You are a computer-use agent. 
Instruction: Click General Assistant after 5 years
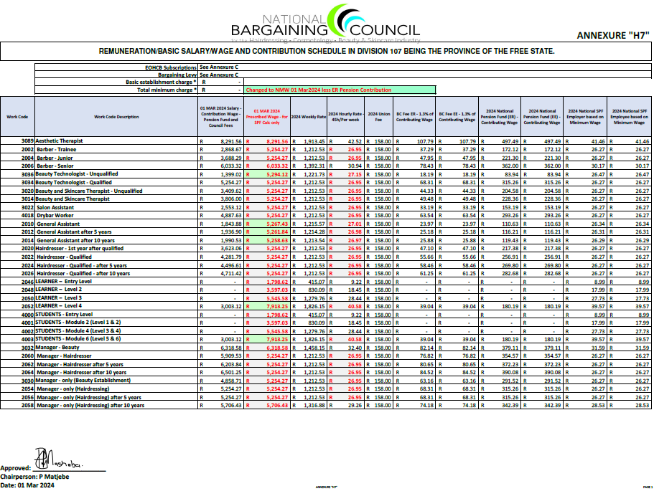74,232
